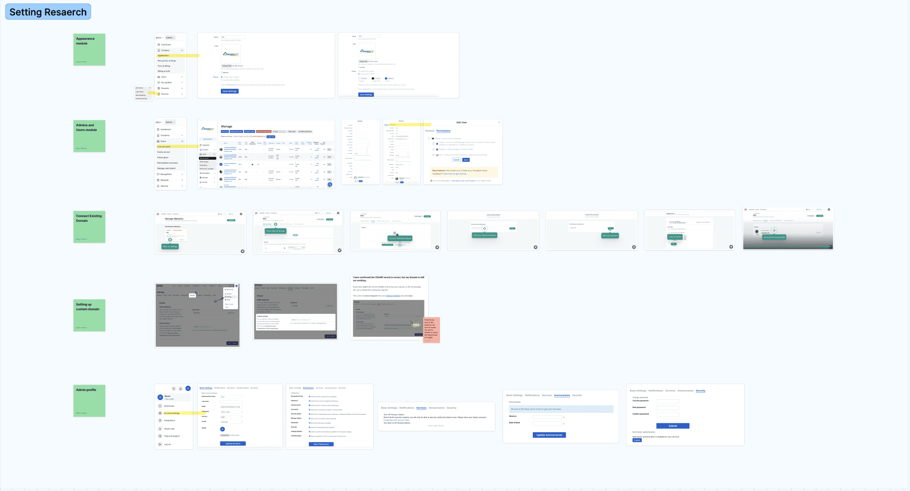910x491 pixels.
Task: Collapse the Company section chevron
Action: pos(182,50)
